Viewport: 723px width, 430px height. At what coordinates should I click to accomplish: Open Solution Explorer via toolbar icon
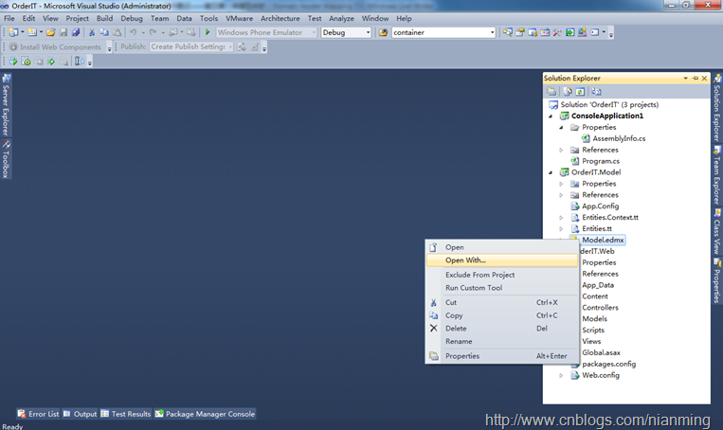pyautogui.click(x=507, y=32)
